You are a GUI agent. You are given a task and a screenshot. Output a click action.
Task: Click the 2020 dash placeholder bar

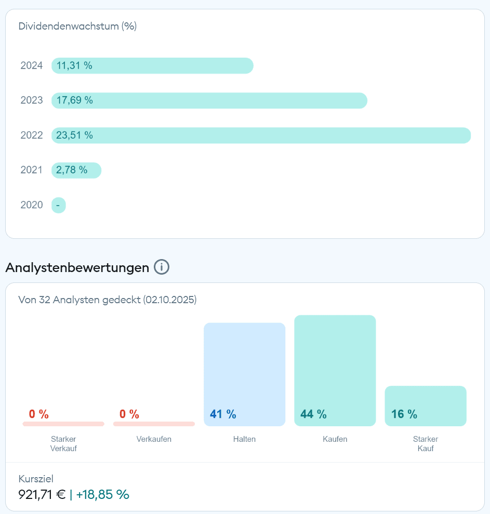(58, 205)
